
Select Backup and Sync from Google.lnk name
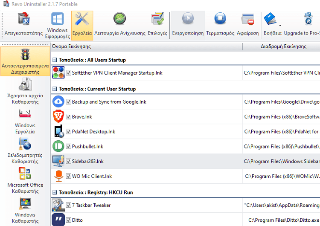[x=109, y=101]
